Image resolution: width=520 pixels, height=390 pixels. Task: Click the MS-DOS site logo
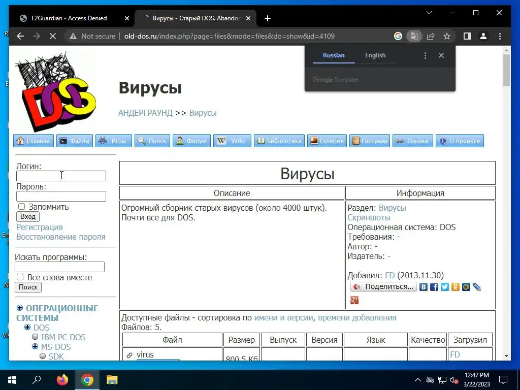click(x=55, y=92)
